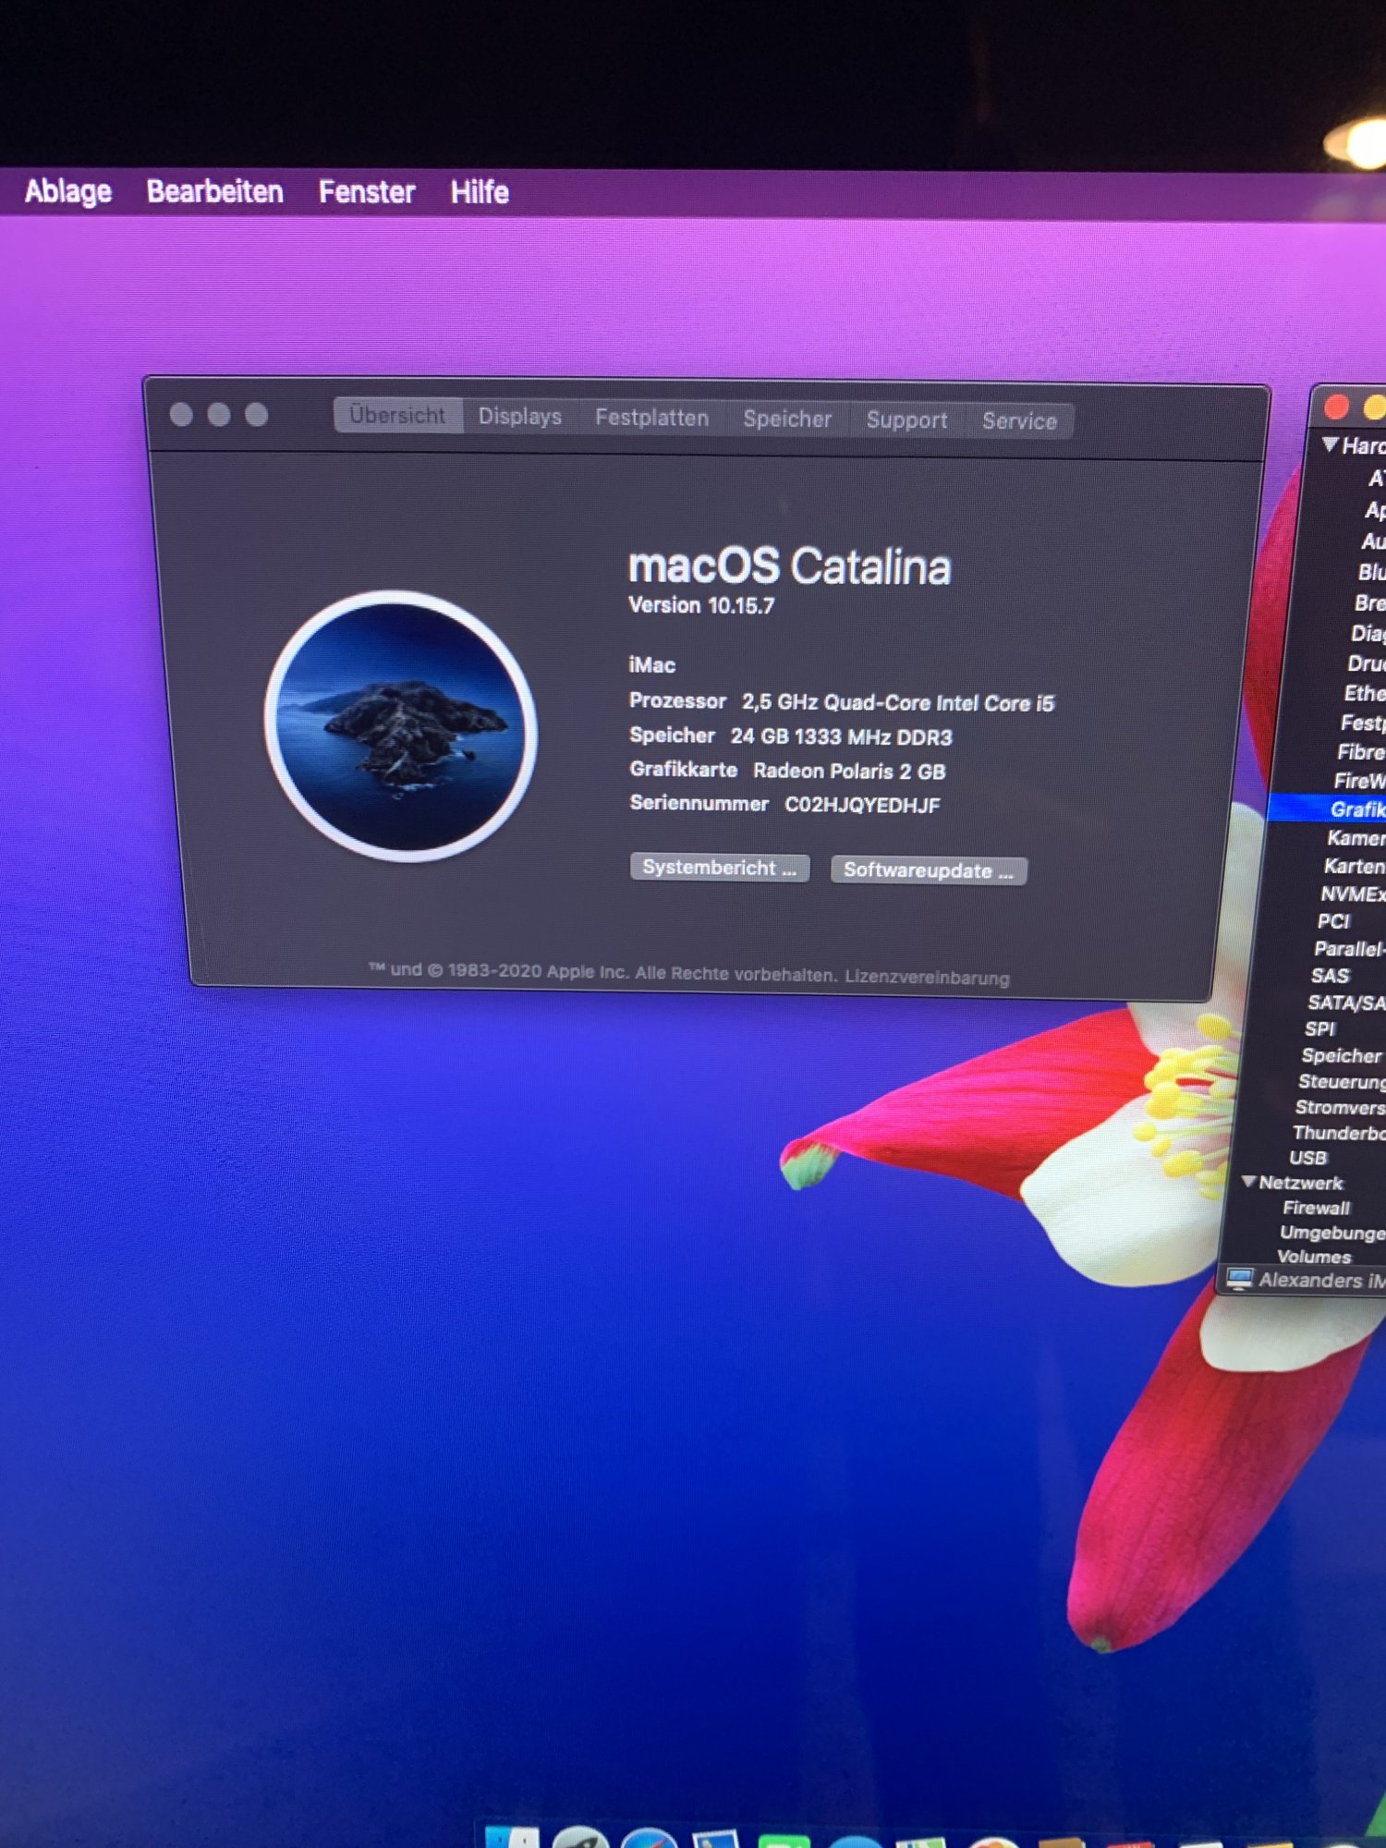The width and height of the screenshot is (1386, 1848).
Task: Switch to the Übersicht tab
Action: [x=398, y=416]
